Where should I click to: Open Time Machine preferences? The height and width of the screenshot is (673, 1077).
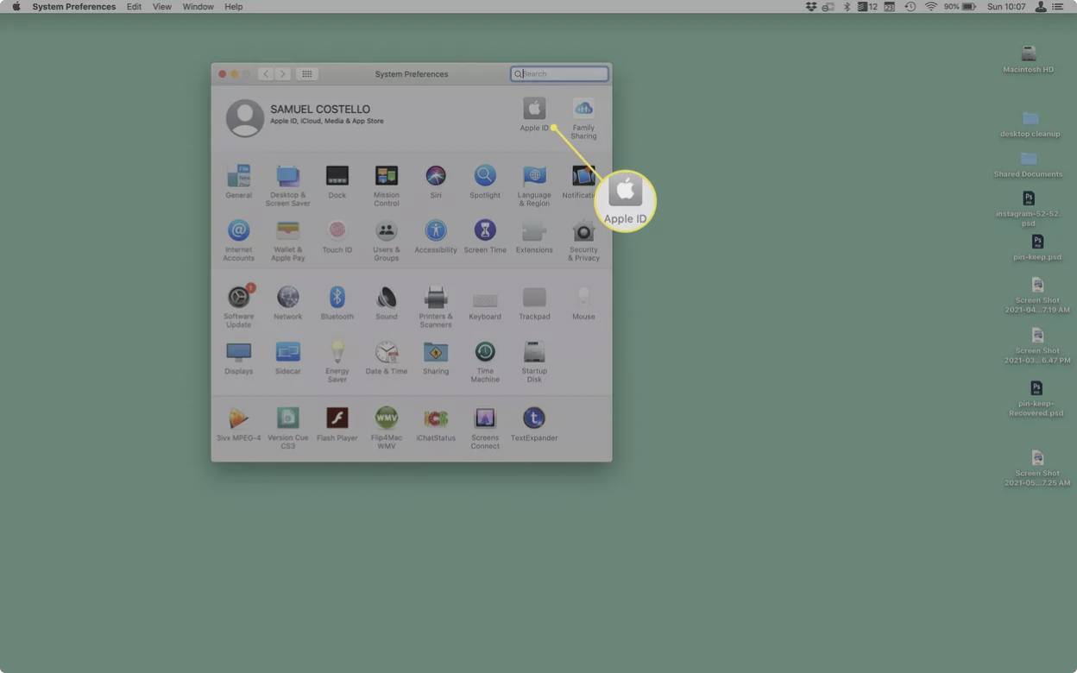point(484,355)
